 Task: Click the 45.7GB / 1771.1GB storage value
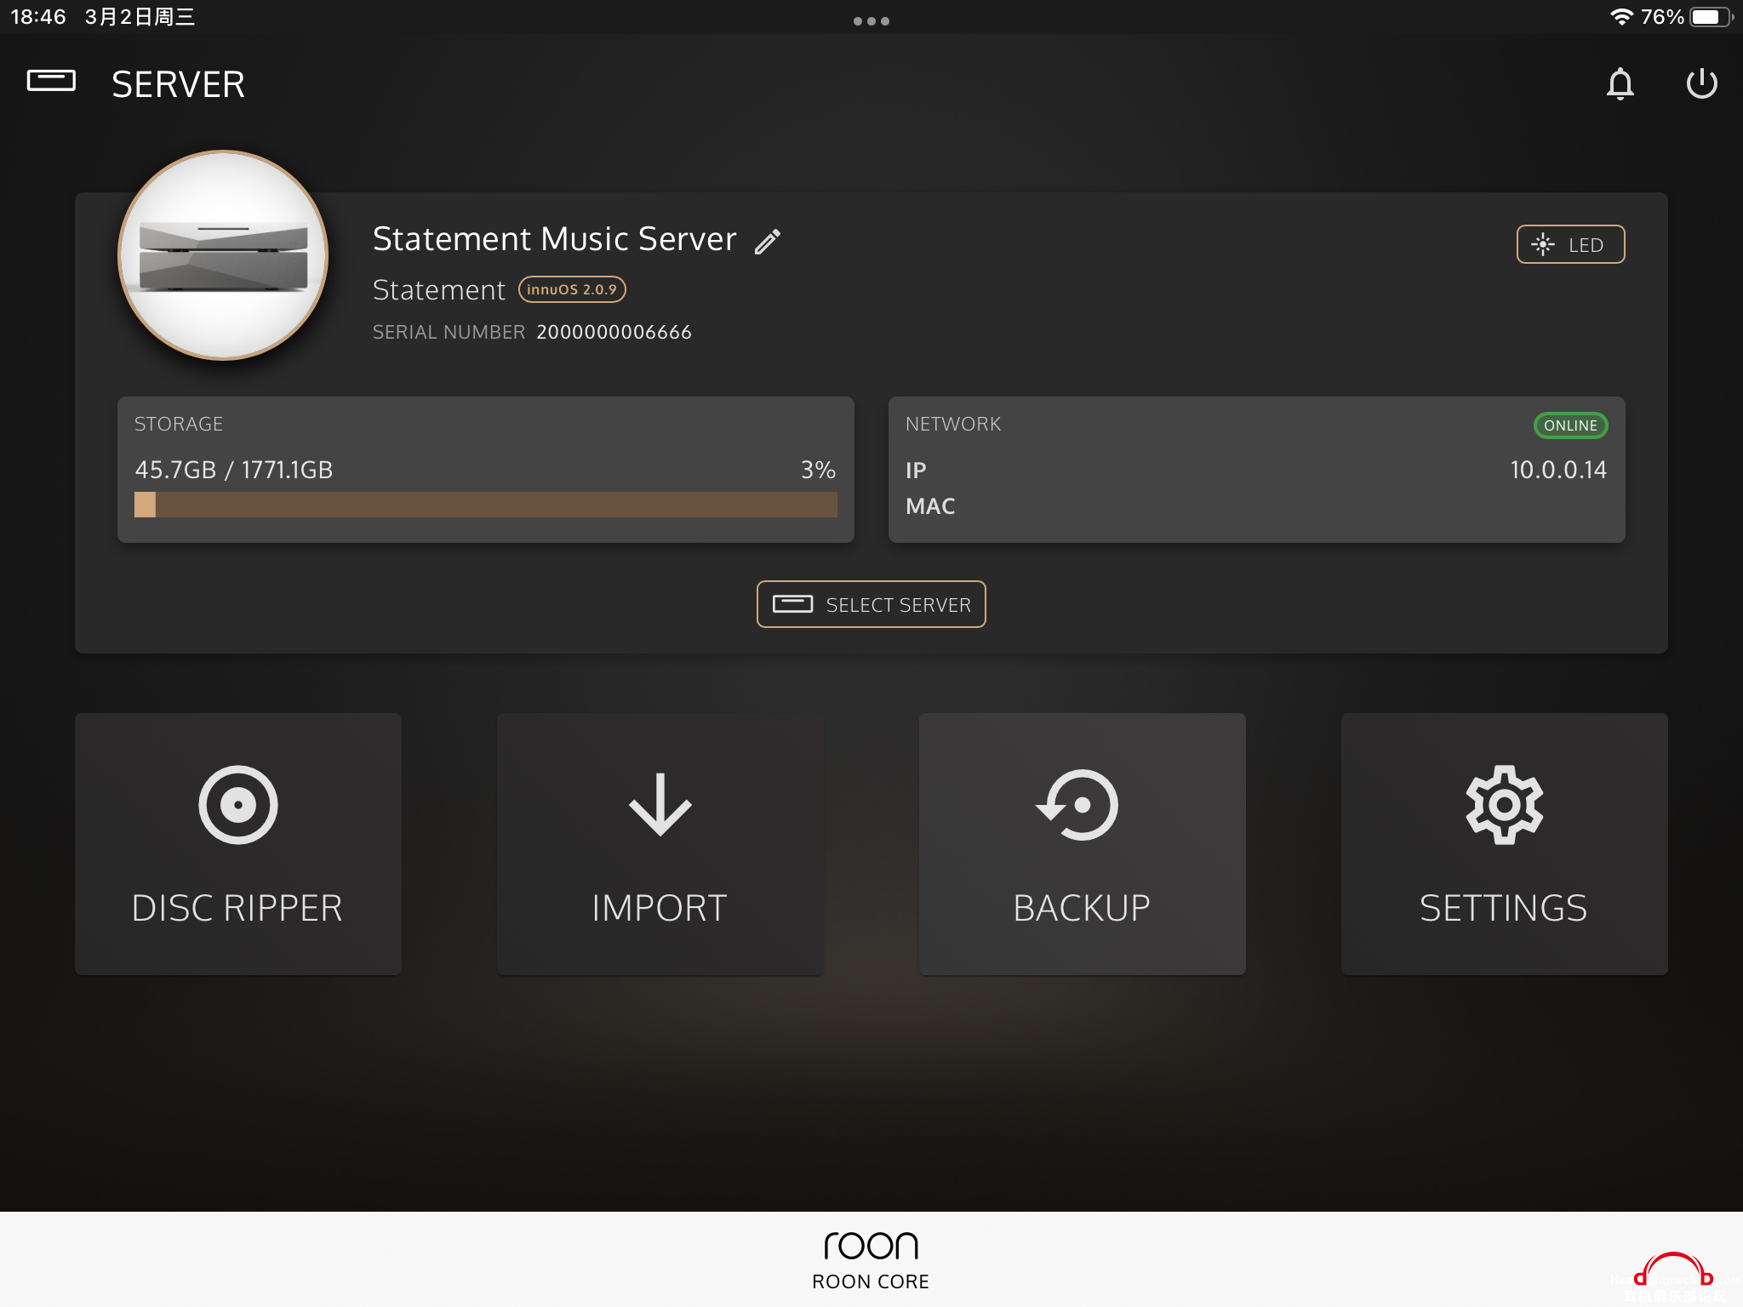point(234,470)
